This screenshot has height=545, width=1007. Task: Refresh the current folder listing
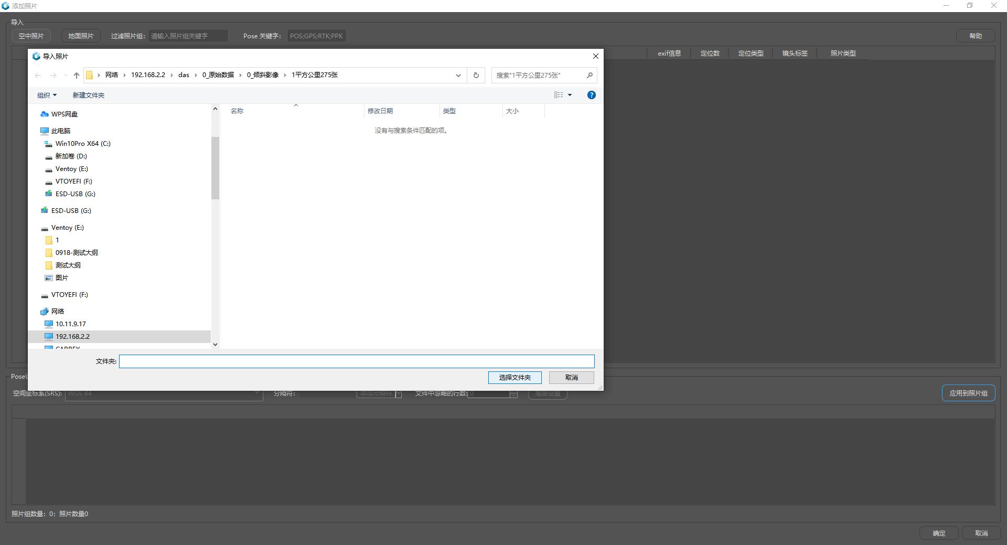[476, 75]
